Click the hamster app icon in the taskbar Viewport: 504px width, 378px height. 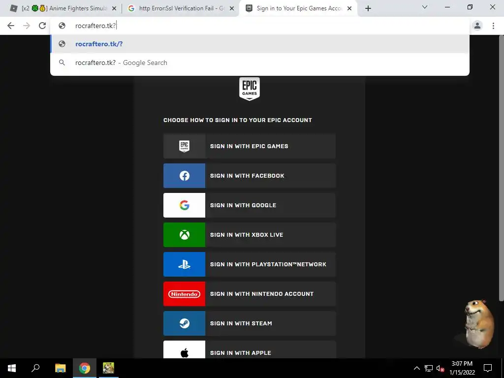tap(108, 368)
